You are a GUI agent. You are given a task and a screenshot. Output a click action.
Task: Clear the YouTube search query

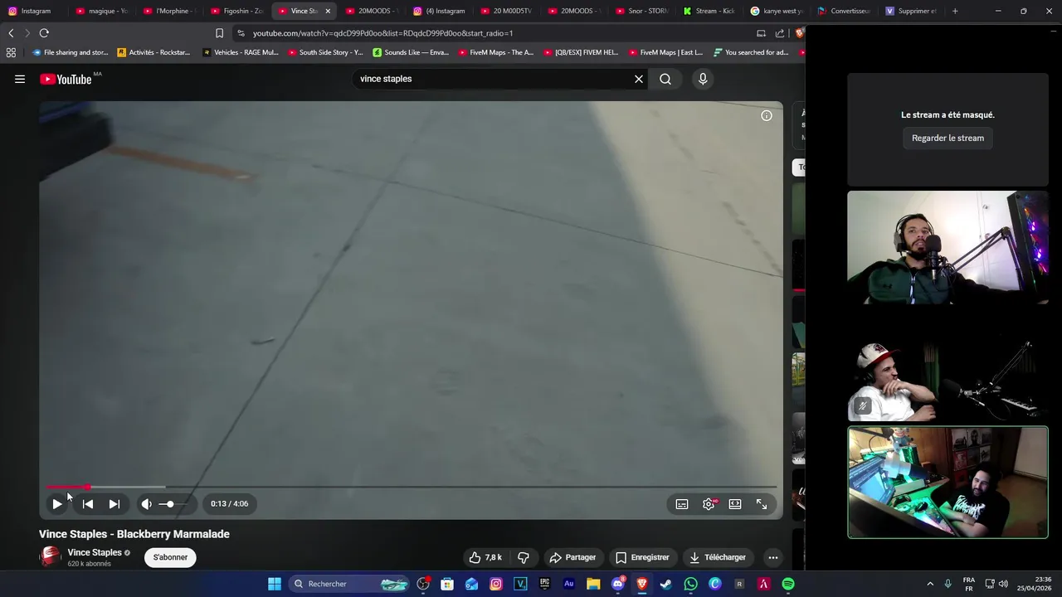coord(639,79)
